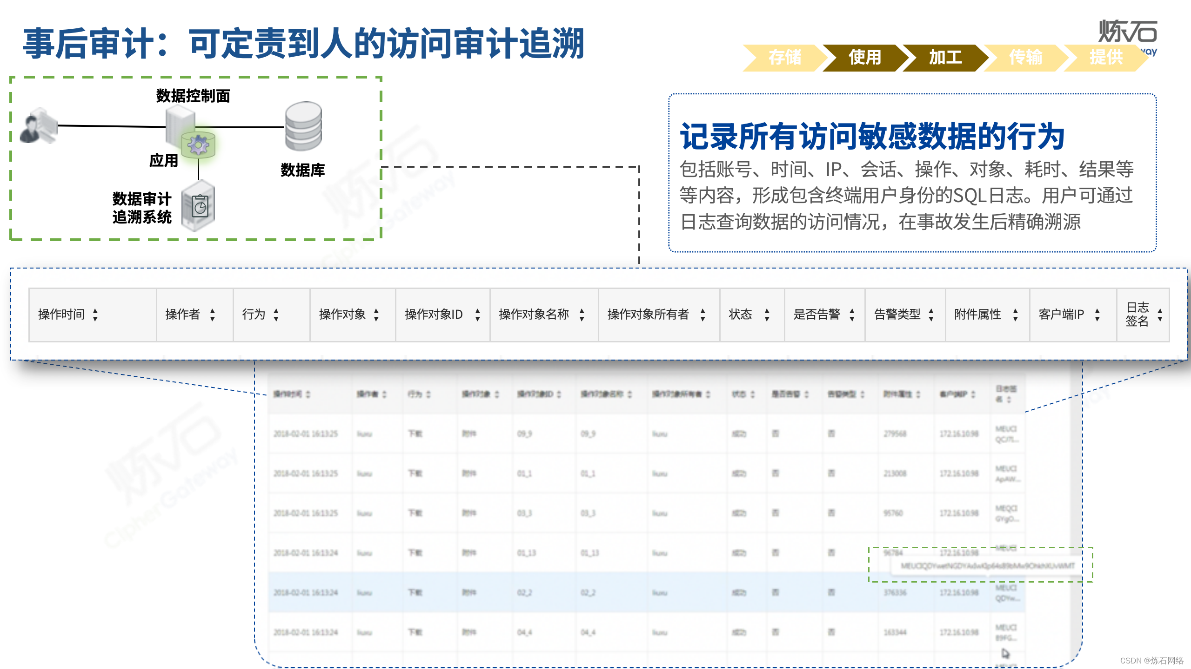This screenshot has width=1191, height=669.
Task: Select the 传输 stage arrow
Action: coord(1025,58)
